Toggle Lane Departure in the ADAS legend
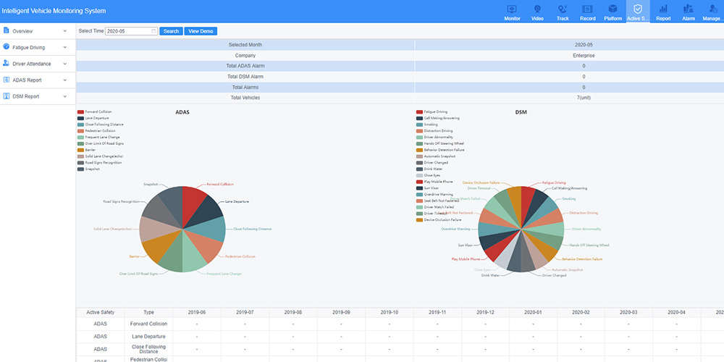Image resolution: width=724 pixels, height=362 pixels. (x=93, y=118)
